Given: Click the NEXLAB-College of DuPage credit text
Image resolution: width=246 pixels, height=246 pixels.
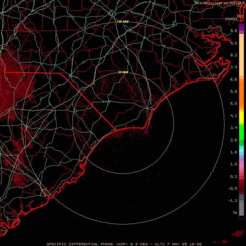Looking at the screenshot, I should [x=218, y=3].
